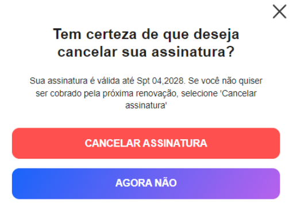Click the 'Spt 04,2028' expiry date text

160,81
